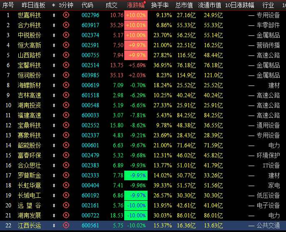
Task: Open 3-minute playback icon for 合众思壮
Action: 66,165
